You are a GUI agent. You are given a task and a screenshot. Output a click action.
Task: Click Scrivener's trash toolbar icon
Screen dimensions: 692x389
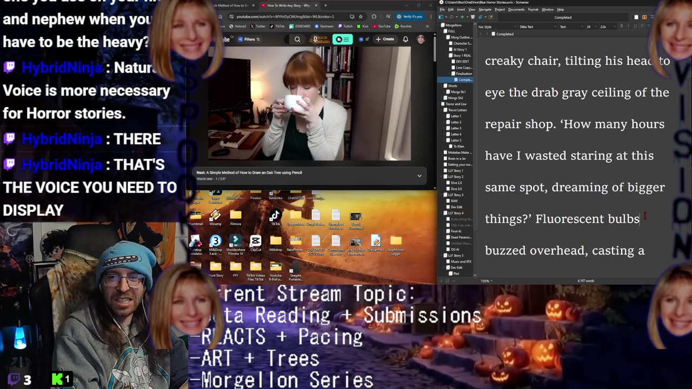coord(473,17)
